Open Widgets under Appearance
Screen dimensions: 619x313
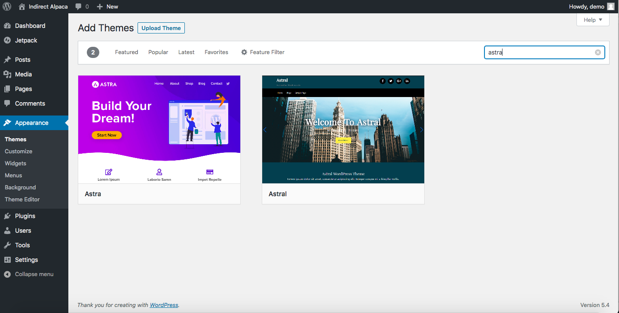15,163
